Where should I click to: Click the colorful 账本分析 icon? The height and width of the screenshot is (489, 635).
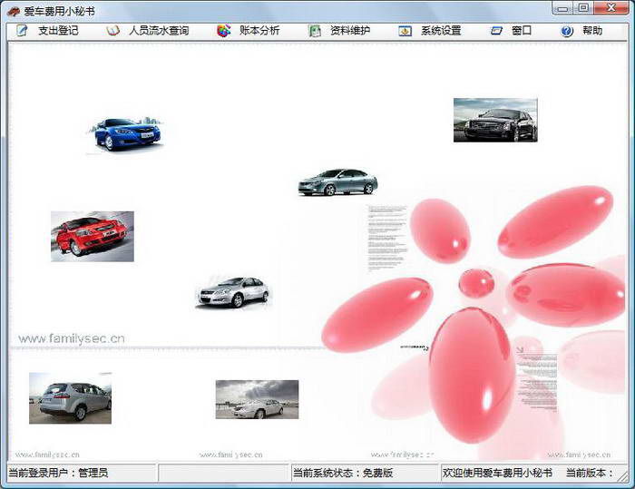tap(224, 31)
